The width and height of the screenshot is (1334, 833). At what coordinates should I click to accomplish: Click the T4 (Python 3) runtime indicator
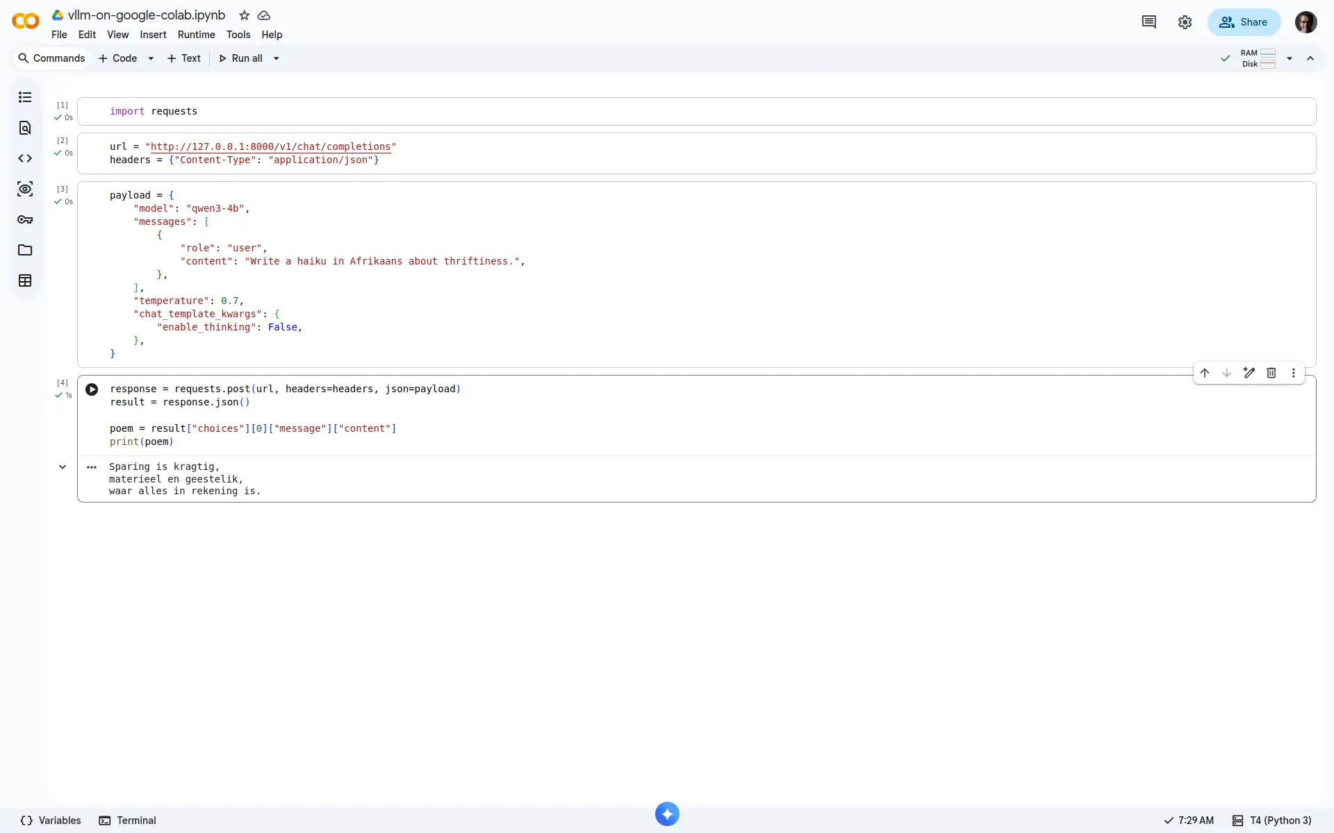coord(1272,821)
